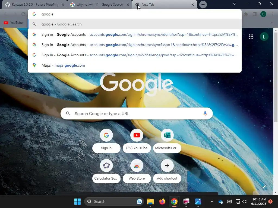Open the Chrome profile L avatar in toolbar
The height and width of the screenshot is (208, 278).
click(263, 14)
